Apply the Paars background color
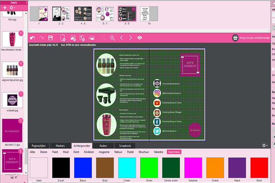 tap(237, 168)
